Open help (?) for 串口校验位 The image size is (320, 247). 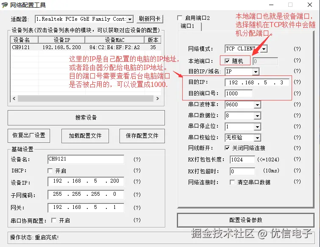pos(297,137)
